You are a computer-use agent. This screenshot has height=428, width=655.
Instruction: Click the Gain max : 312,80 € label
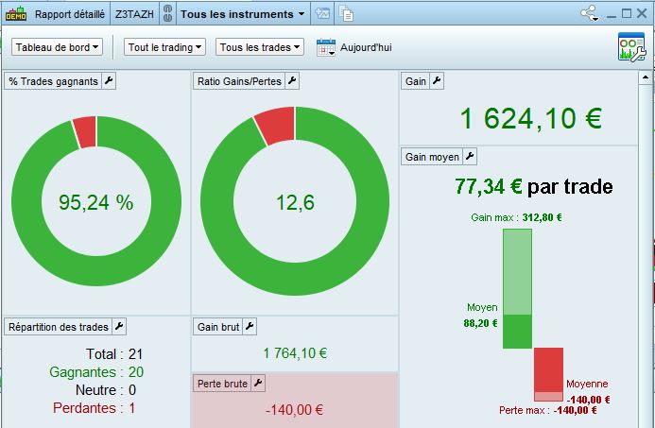pos(516,217)
